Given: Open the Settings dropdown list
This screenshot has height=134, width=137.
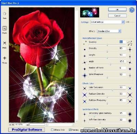Looking at the screenshot, I should (x=123, y=22).
